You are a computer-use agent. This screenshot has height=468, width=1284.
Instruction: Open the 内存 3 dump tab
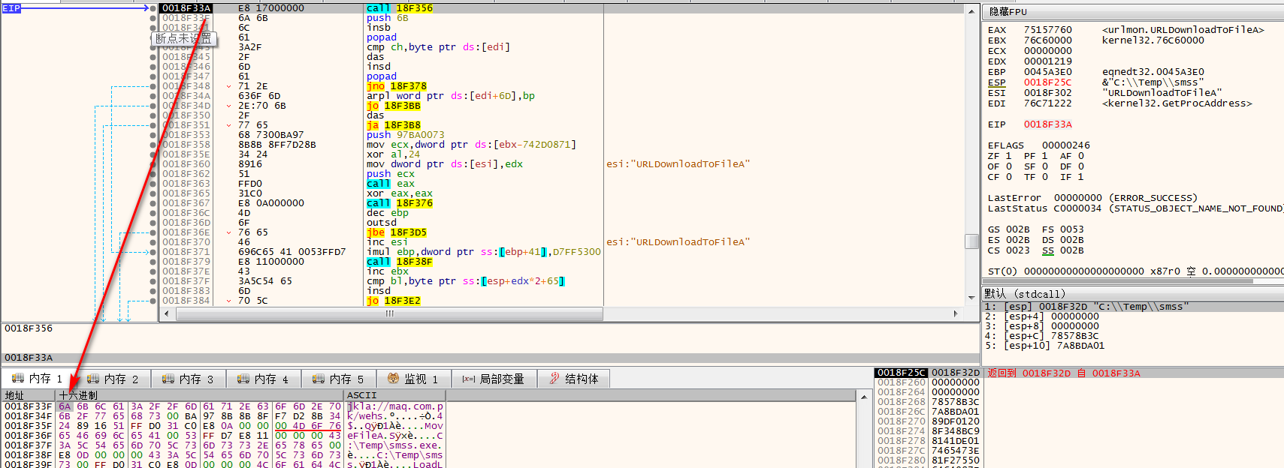coord(189,379)
